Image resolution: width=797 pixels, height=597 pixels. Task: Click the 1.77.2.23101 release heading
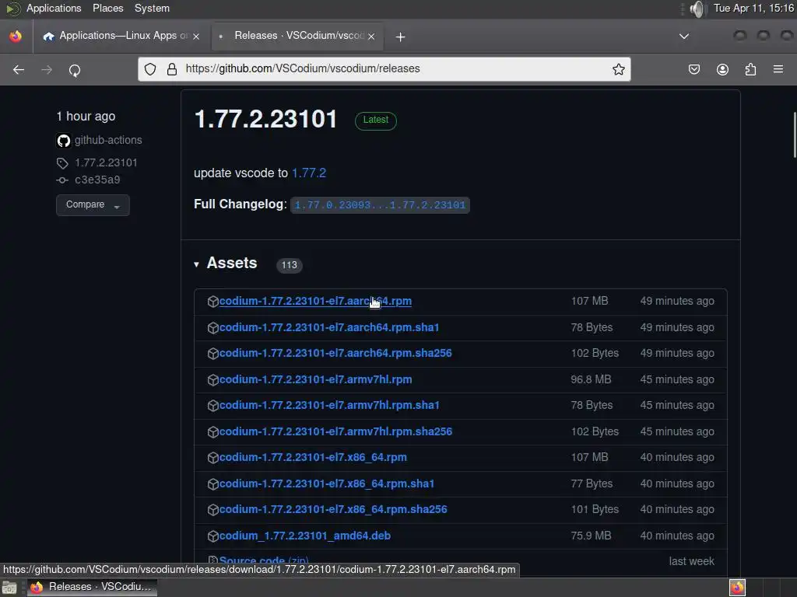click(266, 120)
